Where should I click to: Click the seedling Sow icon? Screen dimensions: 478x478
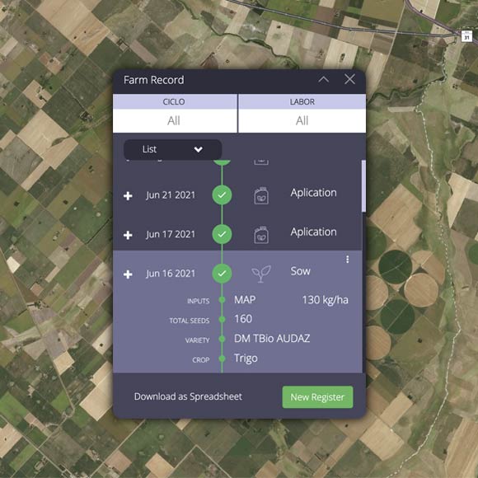(x=261, y=274)
